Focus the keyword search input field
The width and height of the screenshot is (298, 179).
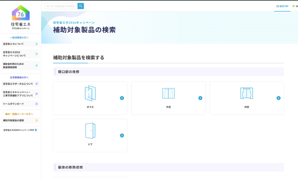(x=61, y=6)
